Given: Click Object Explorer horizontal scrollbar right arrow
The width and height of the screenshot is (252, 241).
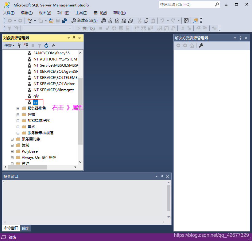Looking at the screenshot, I should [x=75, y=167].
